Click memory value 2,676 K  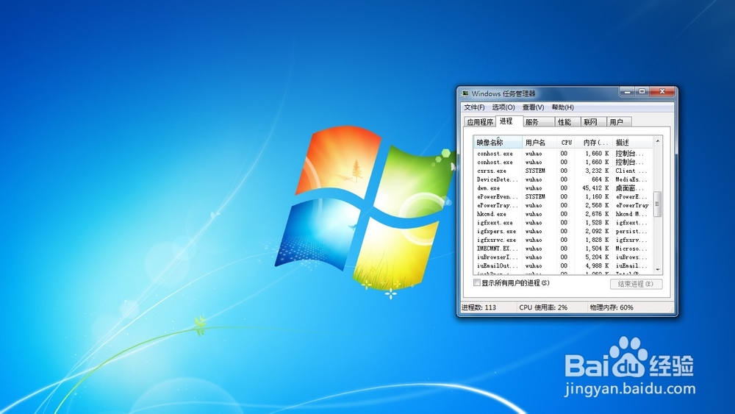[x=597, y=214]
